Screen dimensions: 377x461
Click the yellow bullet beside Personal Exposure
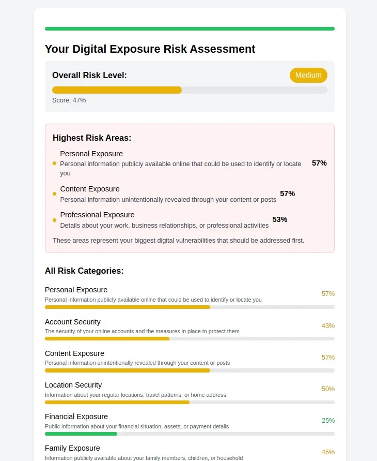[54, 163]
